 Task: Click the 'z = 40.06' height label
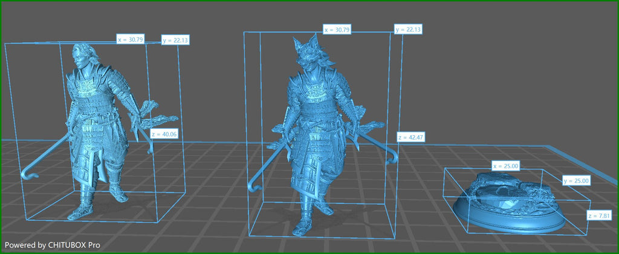point(164,135)
